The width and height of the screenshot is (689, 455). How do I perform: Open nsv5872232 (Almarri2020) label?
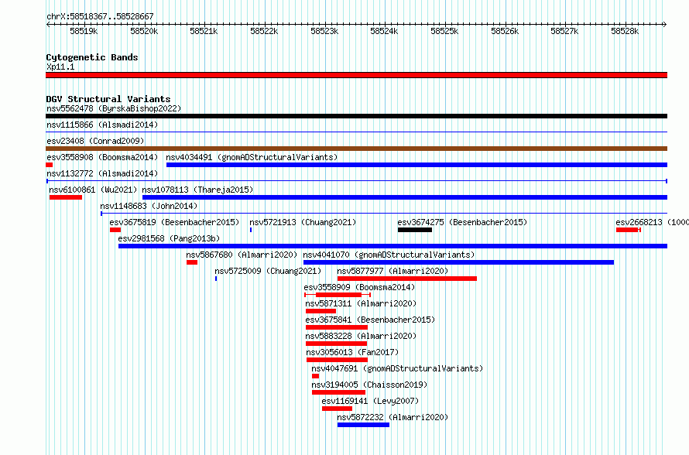[x=392, y=417]
